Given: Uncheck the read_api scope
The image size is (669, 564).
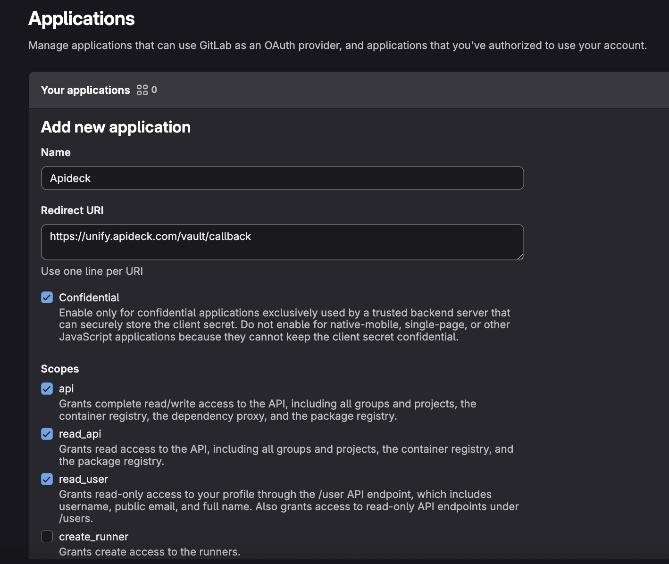Looking at the screenshot, I should [47, 434].
